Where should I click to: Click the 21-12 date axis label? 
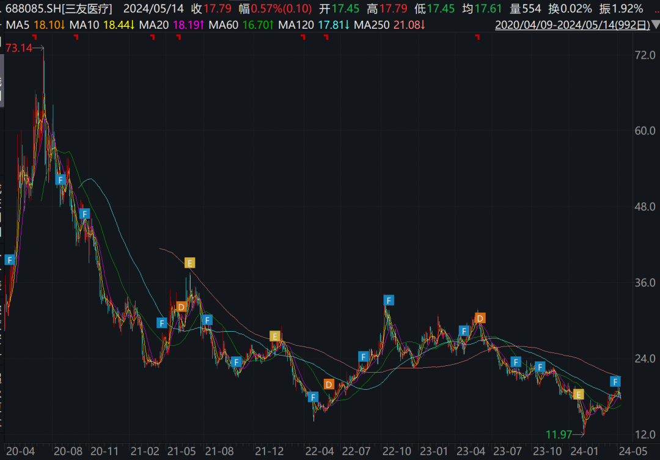click(x=269, y=451)
